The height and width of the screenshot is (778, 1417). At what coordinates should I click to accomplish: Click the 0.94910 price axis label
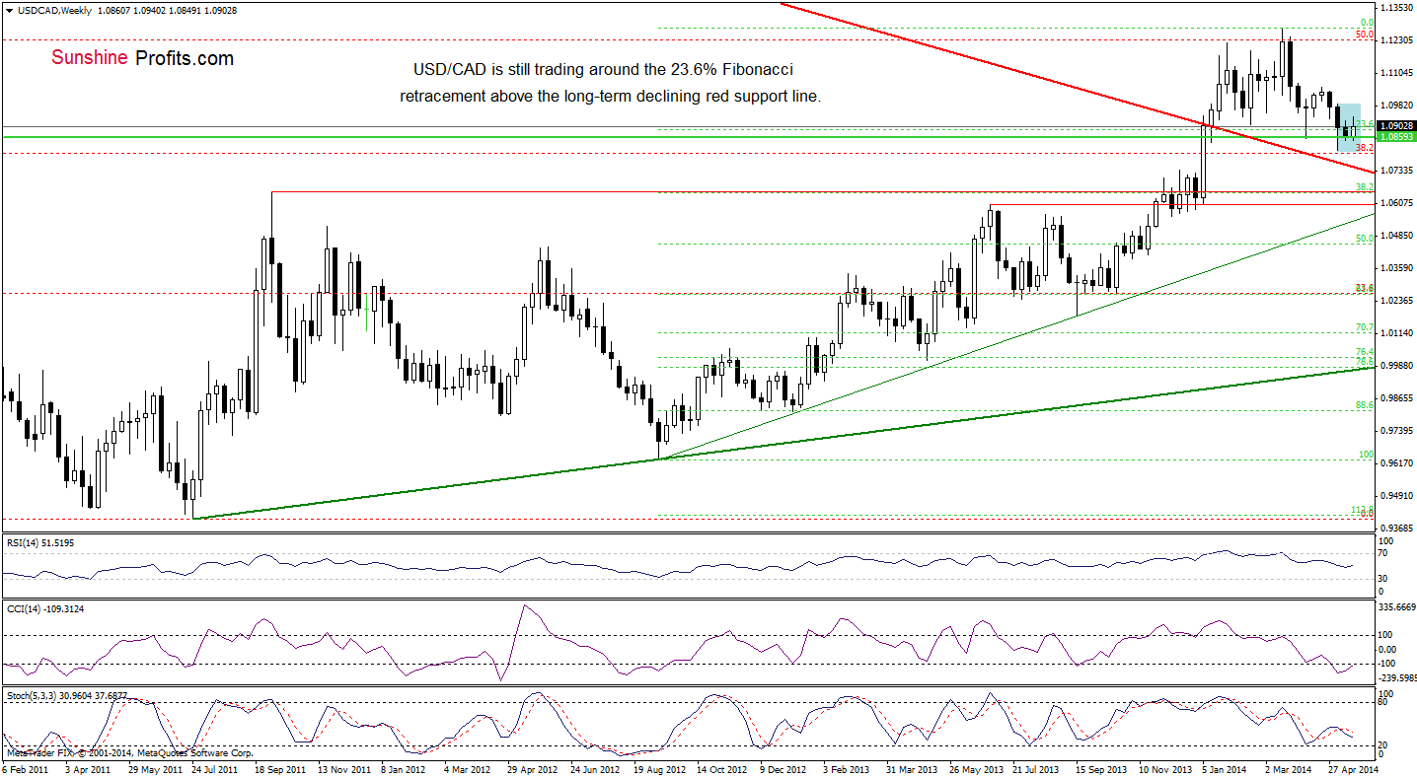coord(1398,496)
